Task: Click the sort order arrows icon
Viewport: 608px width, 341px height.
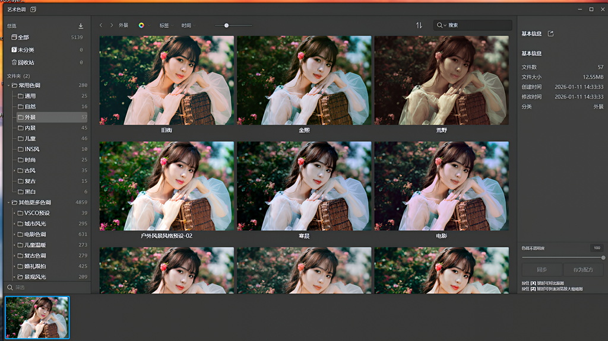Action: click(419, 26)
